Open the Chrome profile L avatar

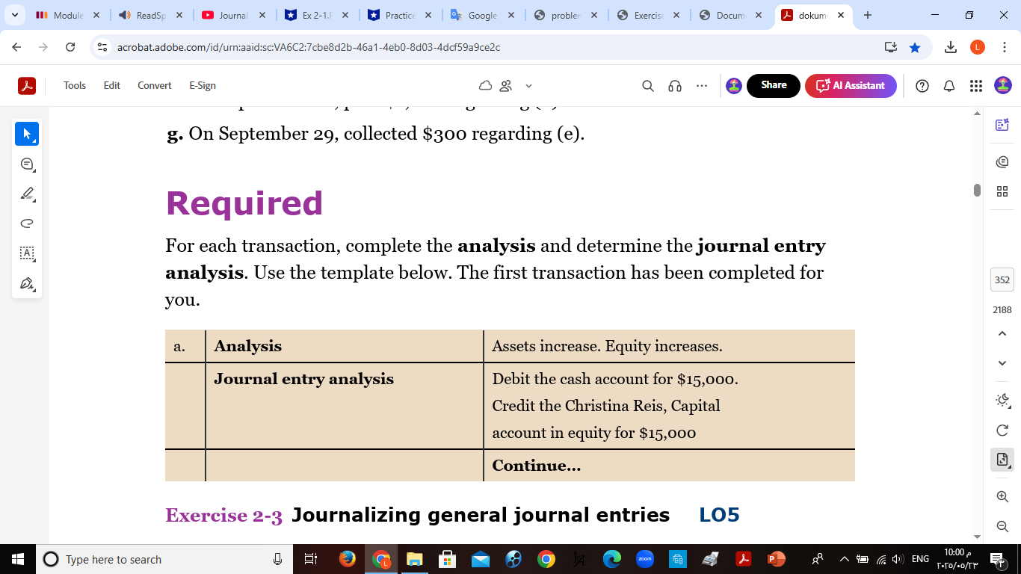(x=978, y=47)
